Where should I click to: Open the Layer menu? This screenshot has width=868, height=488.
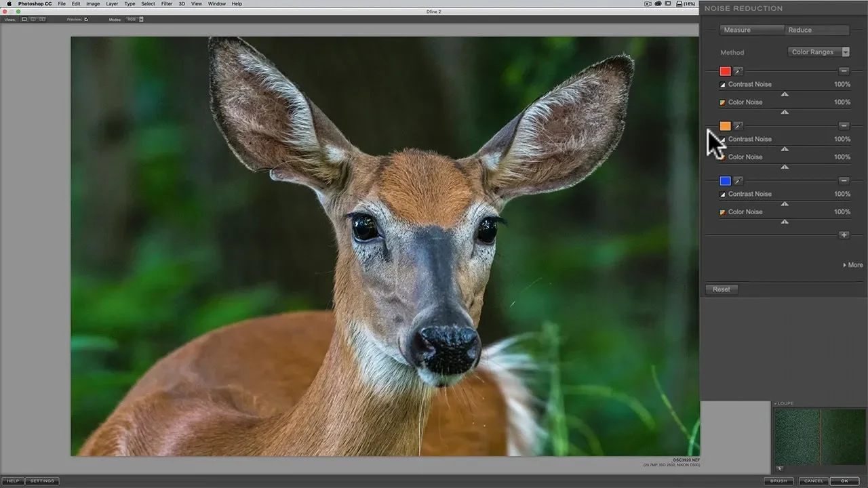112,4
